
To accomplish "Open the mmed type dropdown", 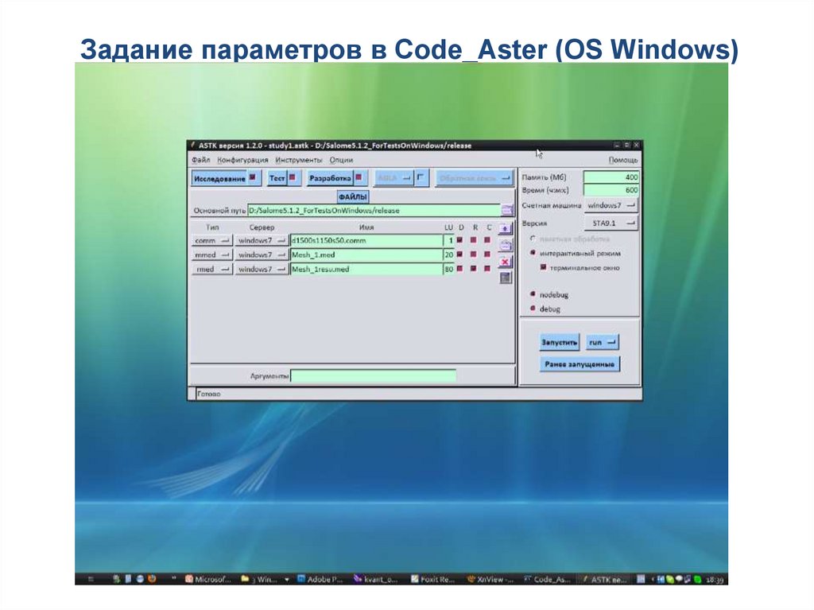I will (x=211, y=255).
